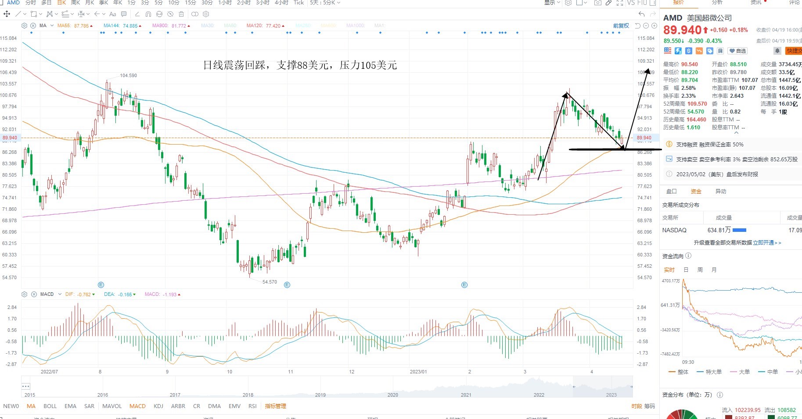The height and width of the screenshot is (419, 802).
Task: Take a chart screenshot with camera icon
Action: tap(597, 3)
